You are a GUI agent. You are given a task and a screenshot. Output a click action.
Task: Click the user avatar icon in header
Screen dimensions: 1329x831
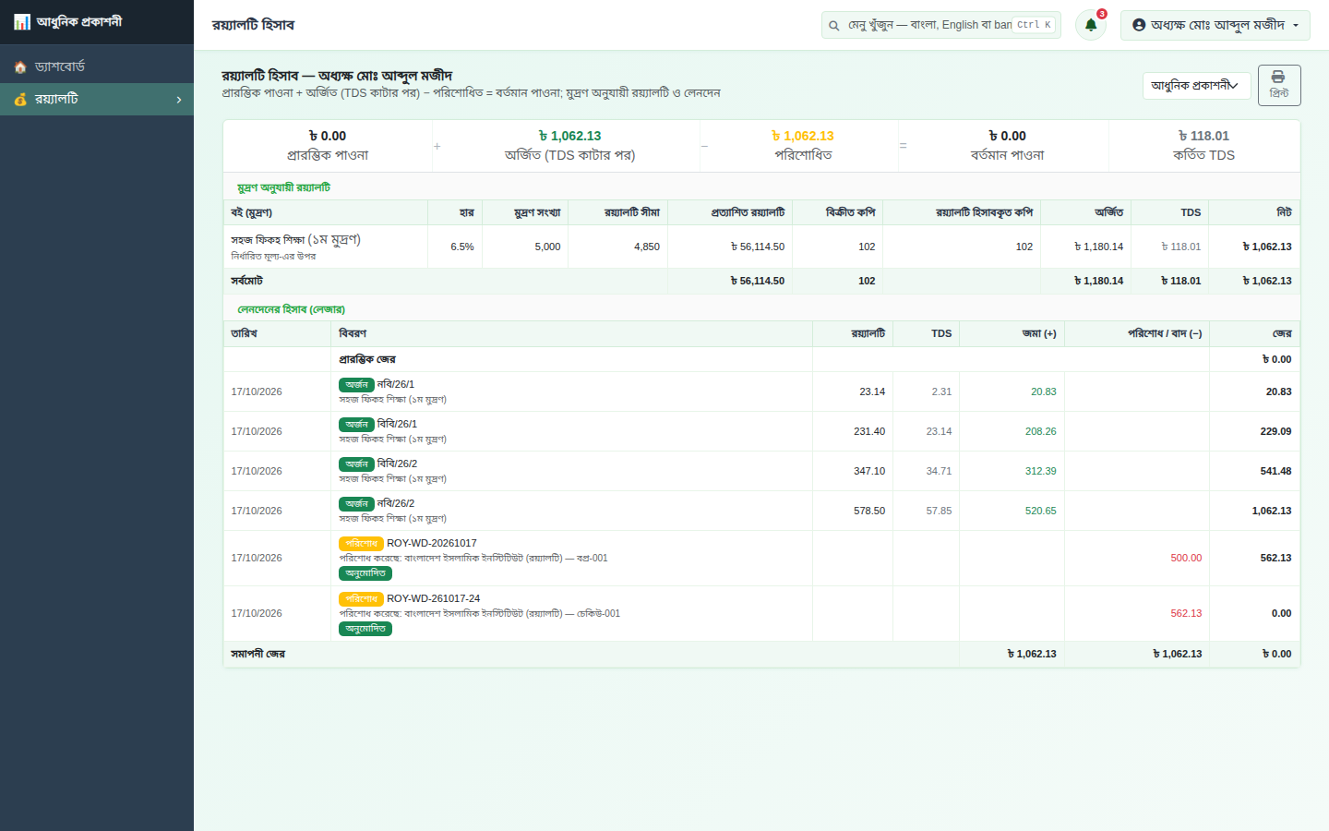click(x=1139, y=25)
